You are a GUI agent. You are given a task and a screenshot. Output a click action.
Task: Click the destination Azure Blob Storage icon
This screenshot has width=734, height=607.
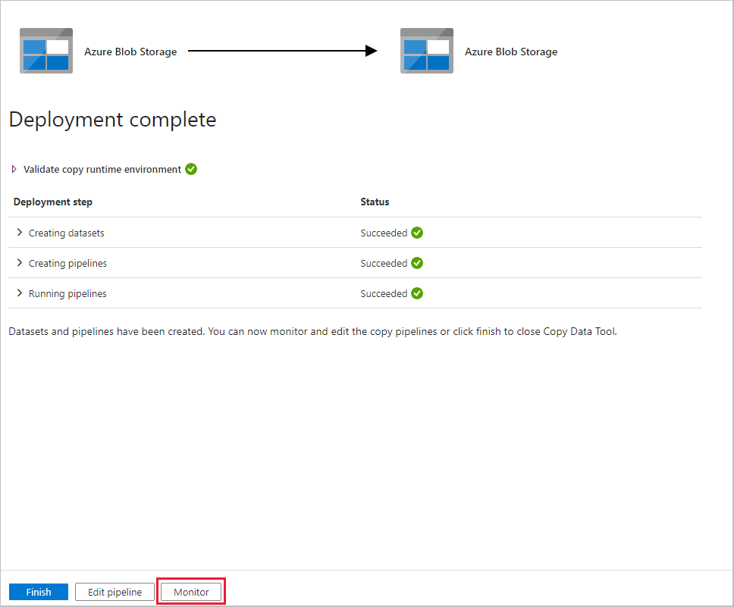click(426, 50)
